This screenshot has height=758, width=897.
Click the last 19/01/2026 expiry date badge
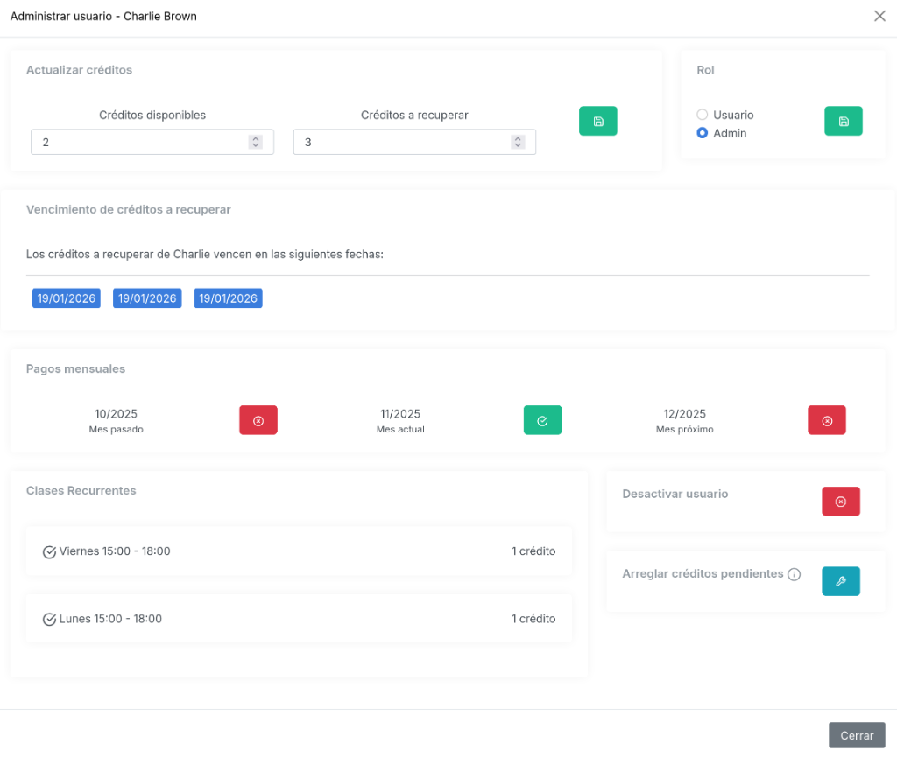point(228,298)
